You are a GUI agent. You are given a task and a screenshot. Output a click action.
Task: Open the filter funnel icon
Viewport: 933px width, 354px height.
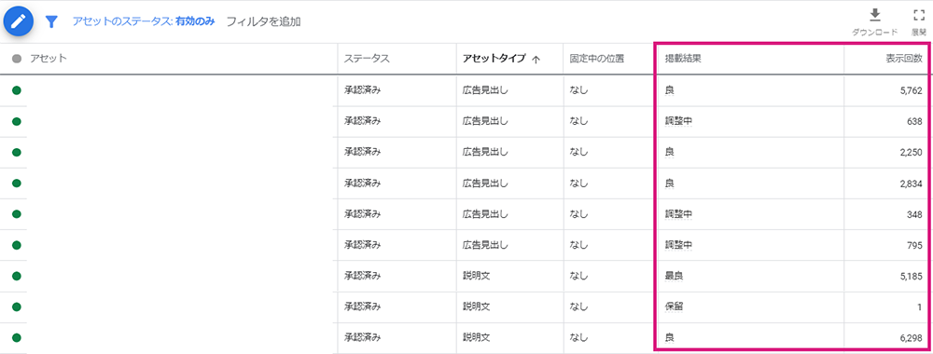[x=52, y=22]
